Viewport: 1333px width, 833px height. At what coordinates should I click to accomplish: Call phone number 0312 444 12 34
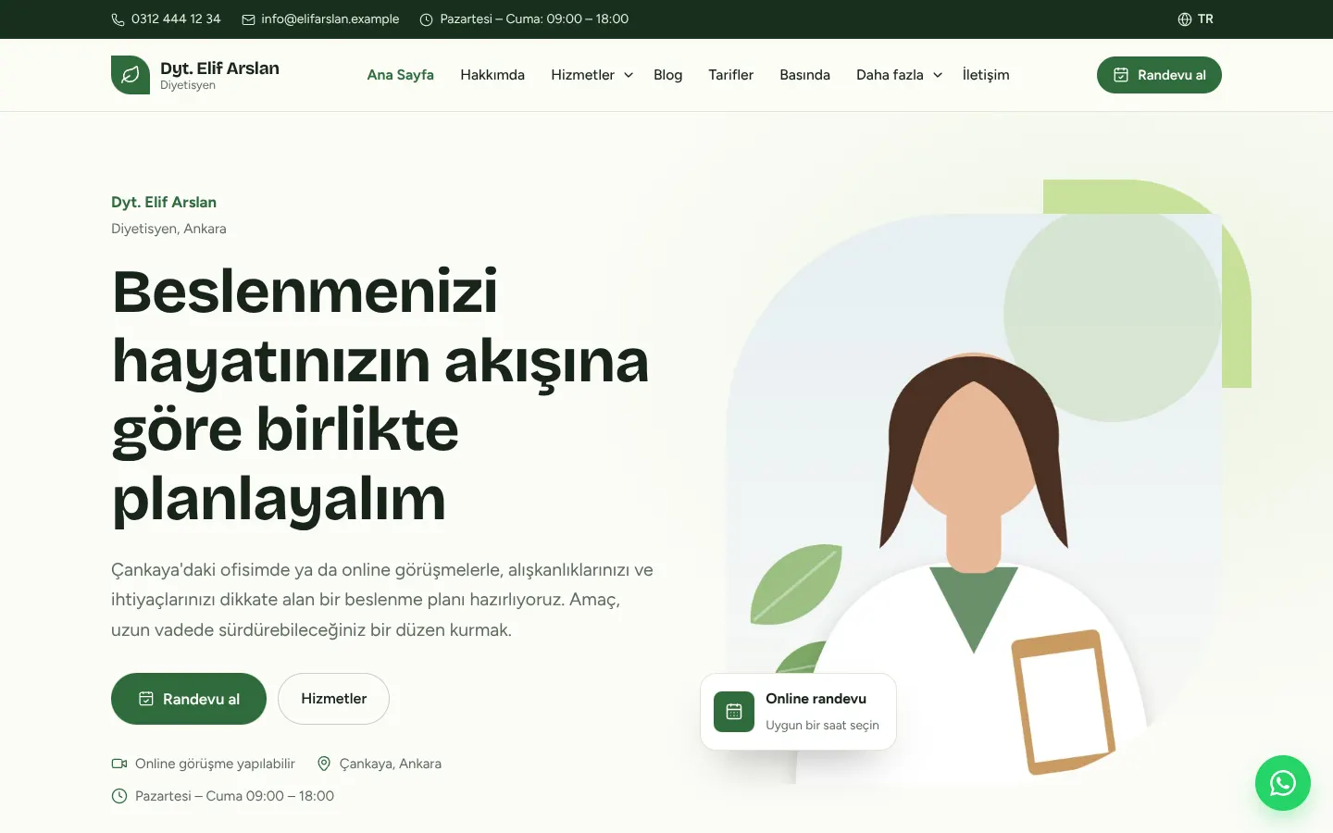tap(176, 19)
